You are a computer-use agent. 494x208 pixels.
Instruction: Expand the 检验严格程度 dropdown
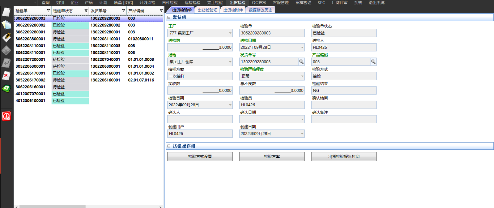point(302,76)
